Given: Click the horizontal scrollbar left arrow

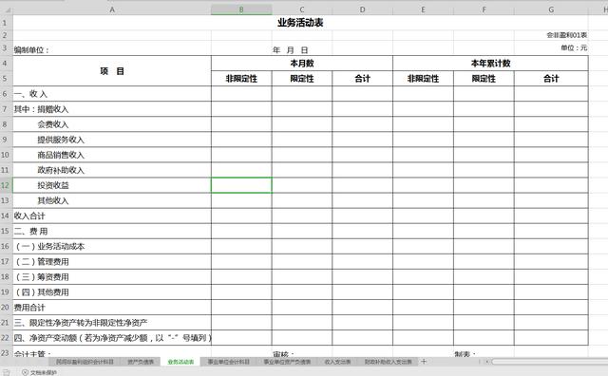Looking at the screenshot, I should point(488,362).
